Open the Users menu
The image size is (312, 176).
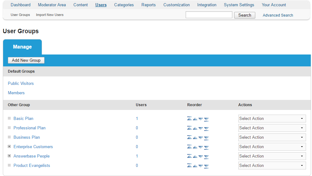[x=101, y=5]
